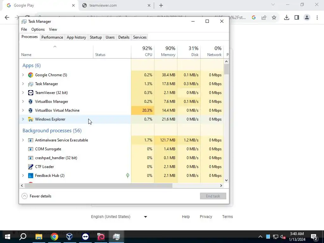324x243 pixels.
Task: Show hidden system tray icons
Action: click(x=260, y=237)
